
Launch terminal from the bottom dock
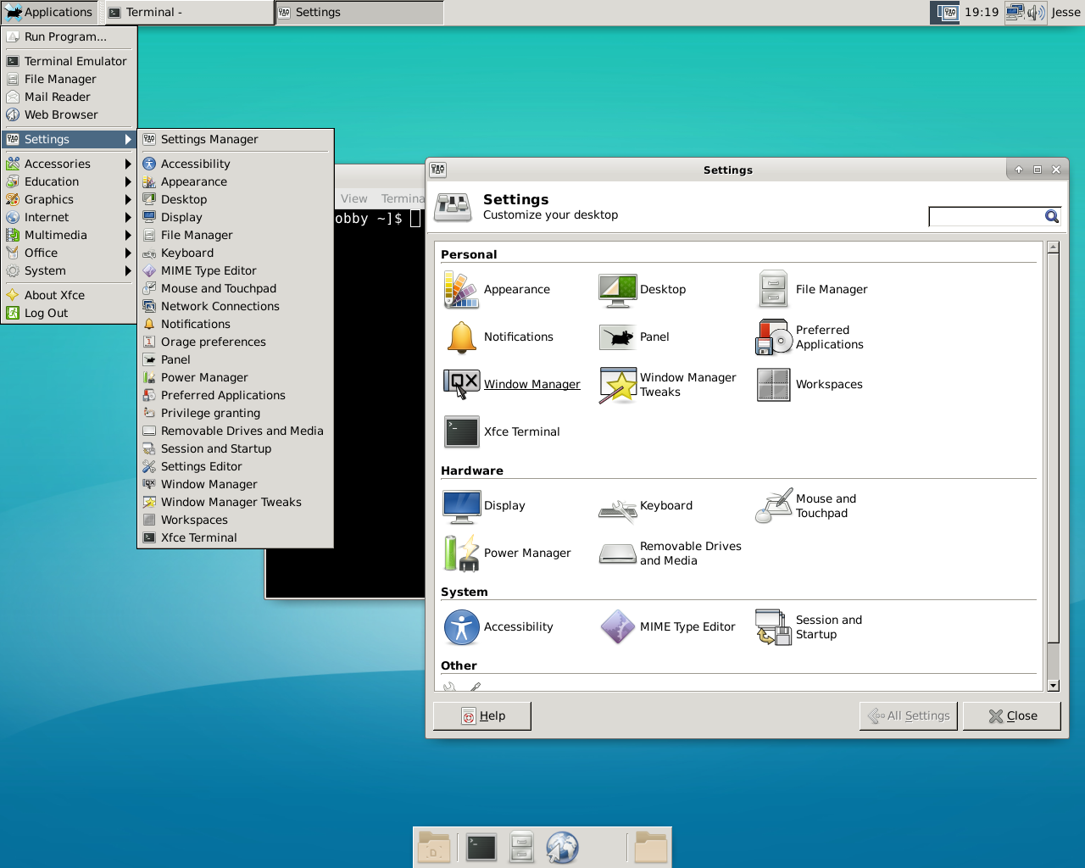pyautogui.click(x=481, y=848)
